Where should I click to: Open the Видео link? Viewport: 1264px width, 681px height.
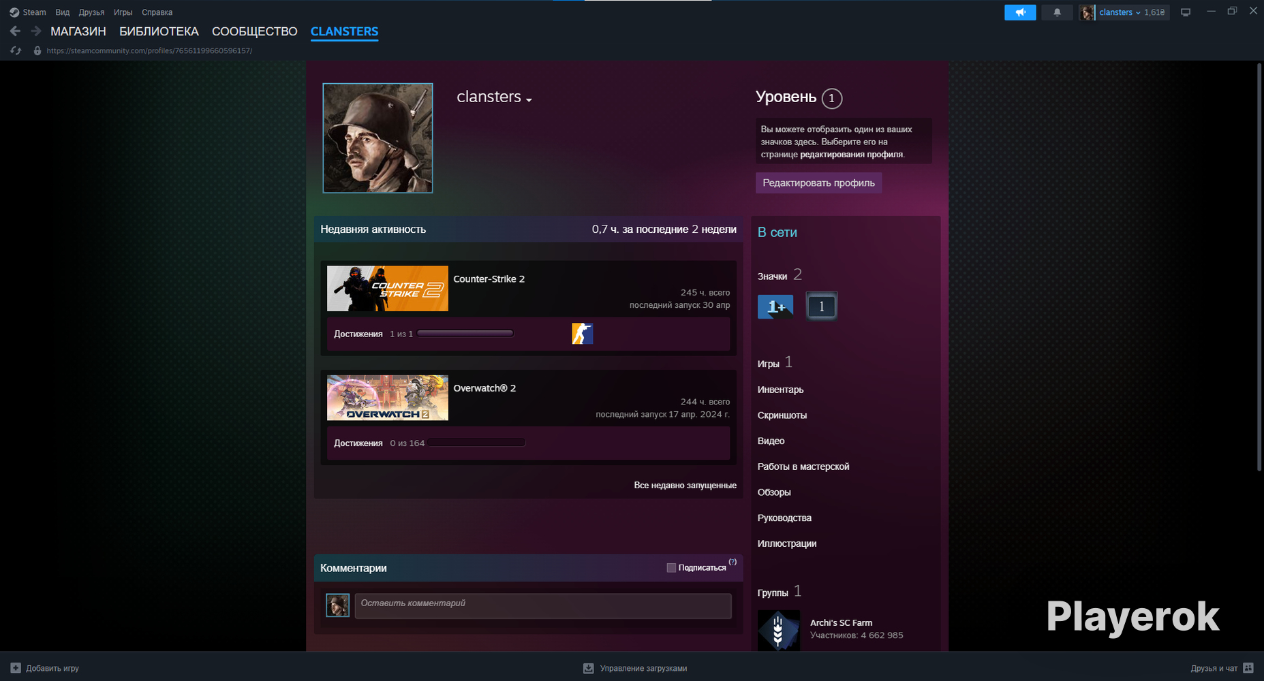tap(771, 441)
